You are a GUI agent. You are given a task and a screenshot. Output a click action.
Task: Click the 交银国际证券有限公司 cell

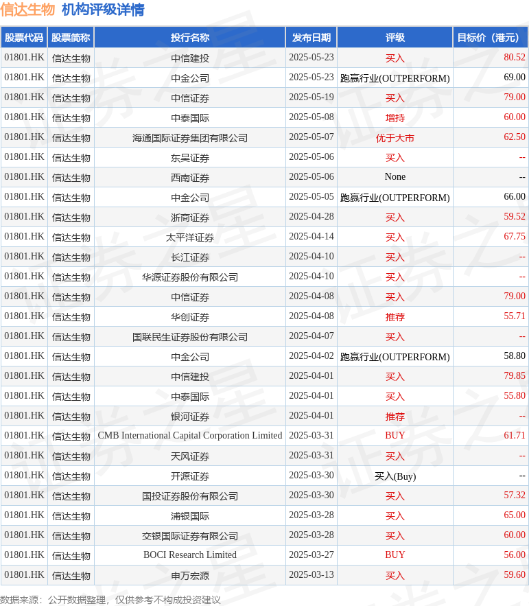pos(190,536)
